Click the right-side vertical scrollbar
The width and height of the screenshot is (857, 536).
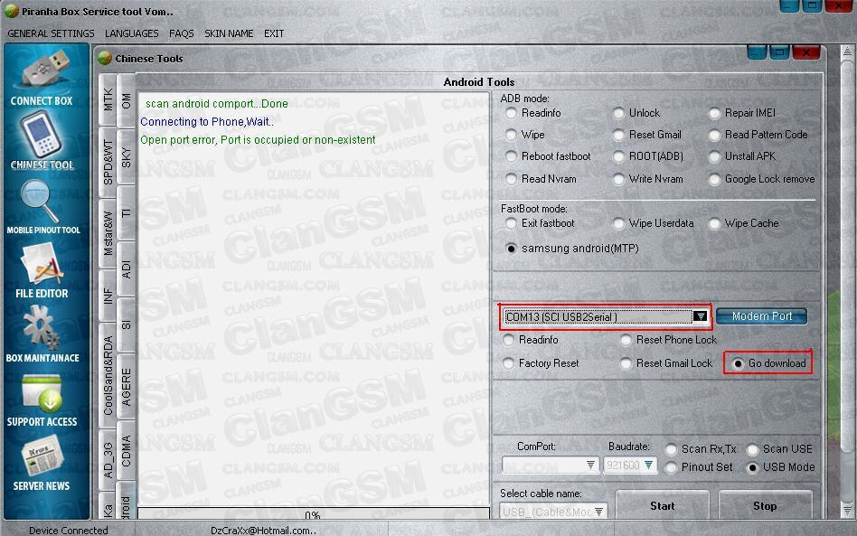[x=847, y=283]
